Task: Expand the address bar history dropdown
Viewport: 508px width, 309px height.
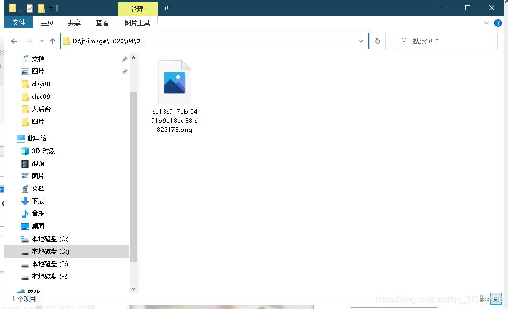Action: (360, 41)
